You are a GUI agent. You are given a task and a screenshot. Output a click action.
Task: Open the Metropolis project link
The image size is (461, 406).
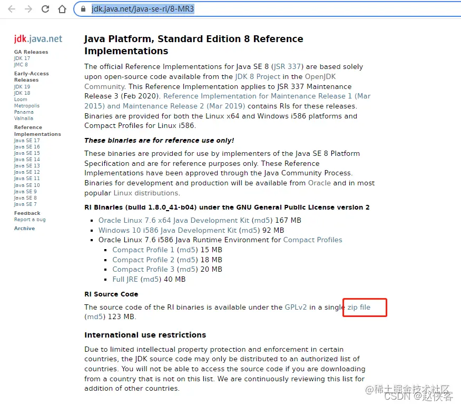point(27,106)
